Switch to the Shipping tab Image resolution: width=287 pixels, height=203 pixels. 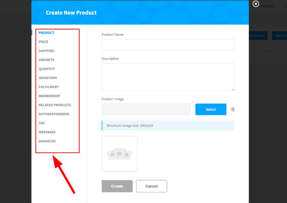(46, 51)
